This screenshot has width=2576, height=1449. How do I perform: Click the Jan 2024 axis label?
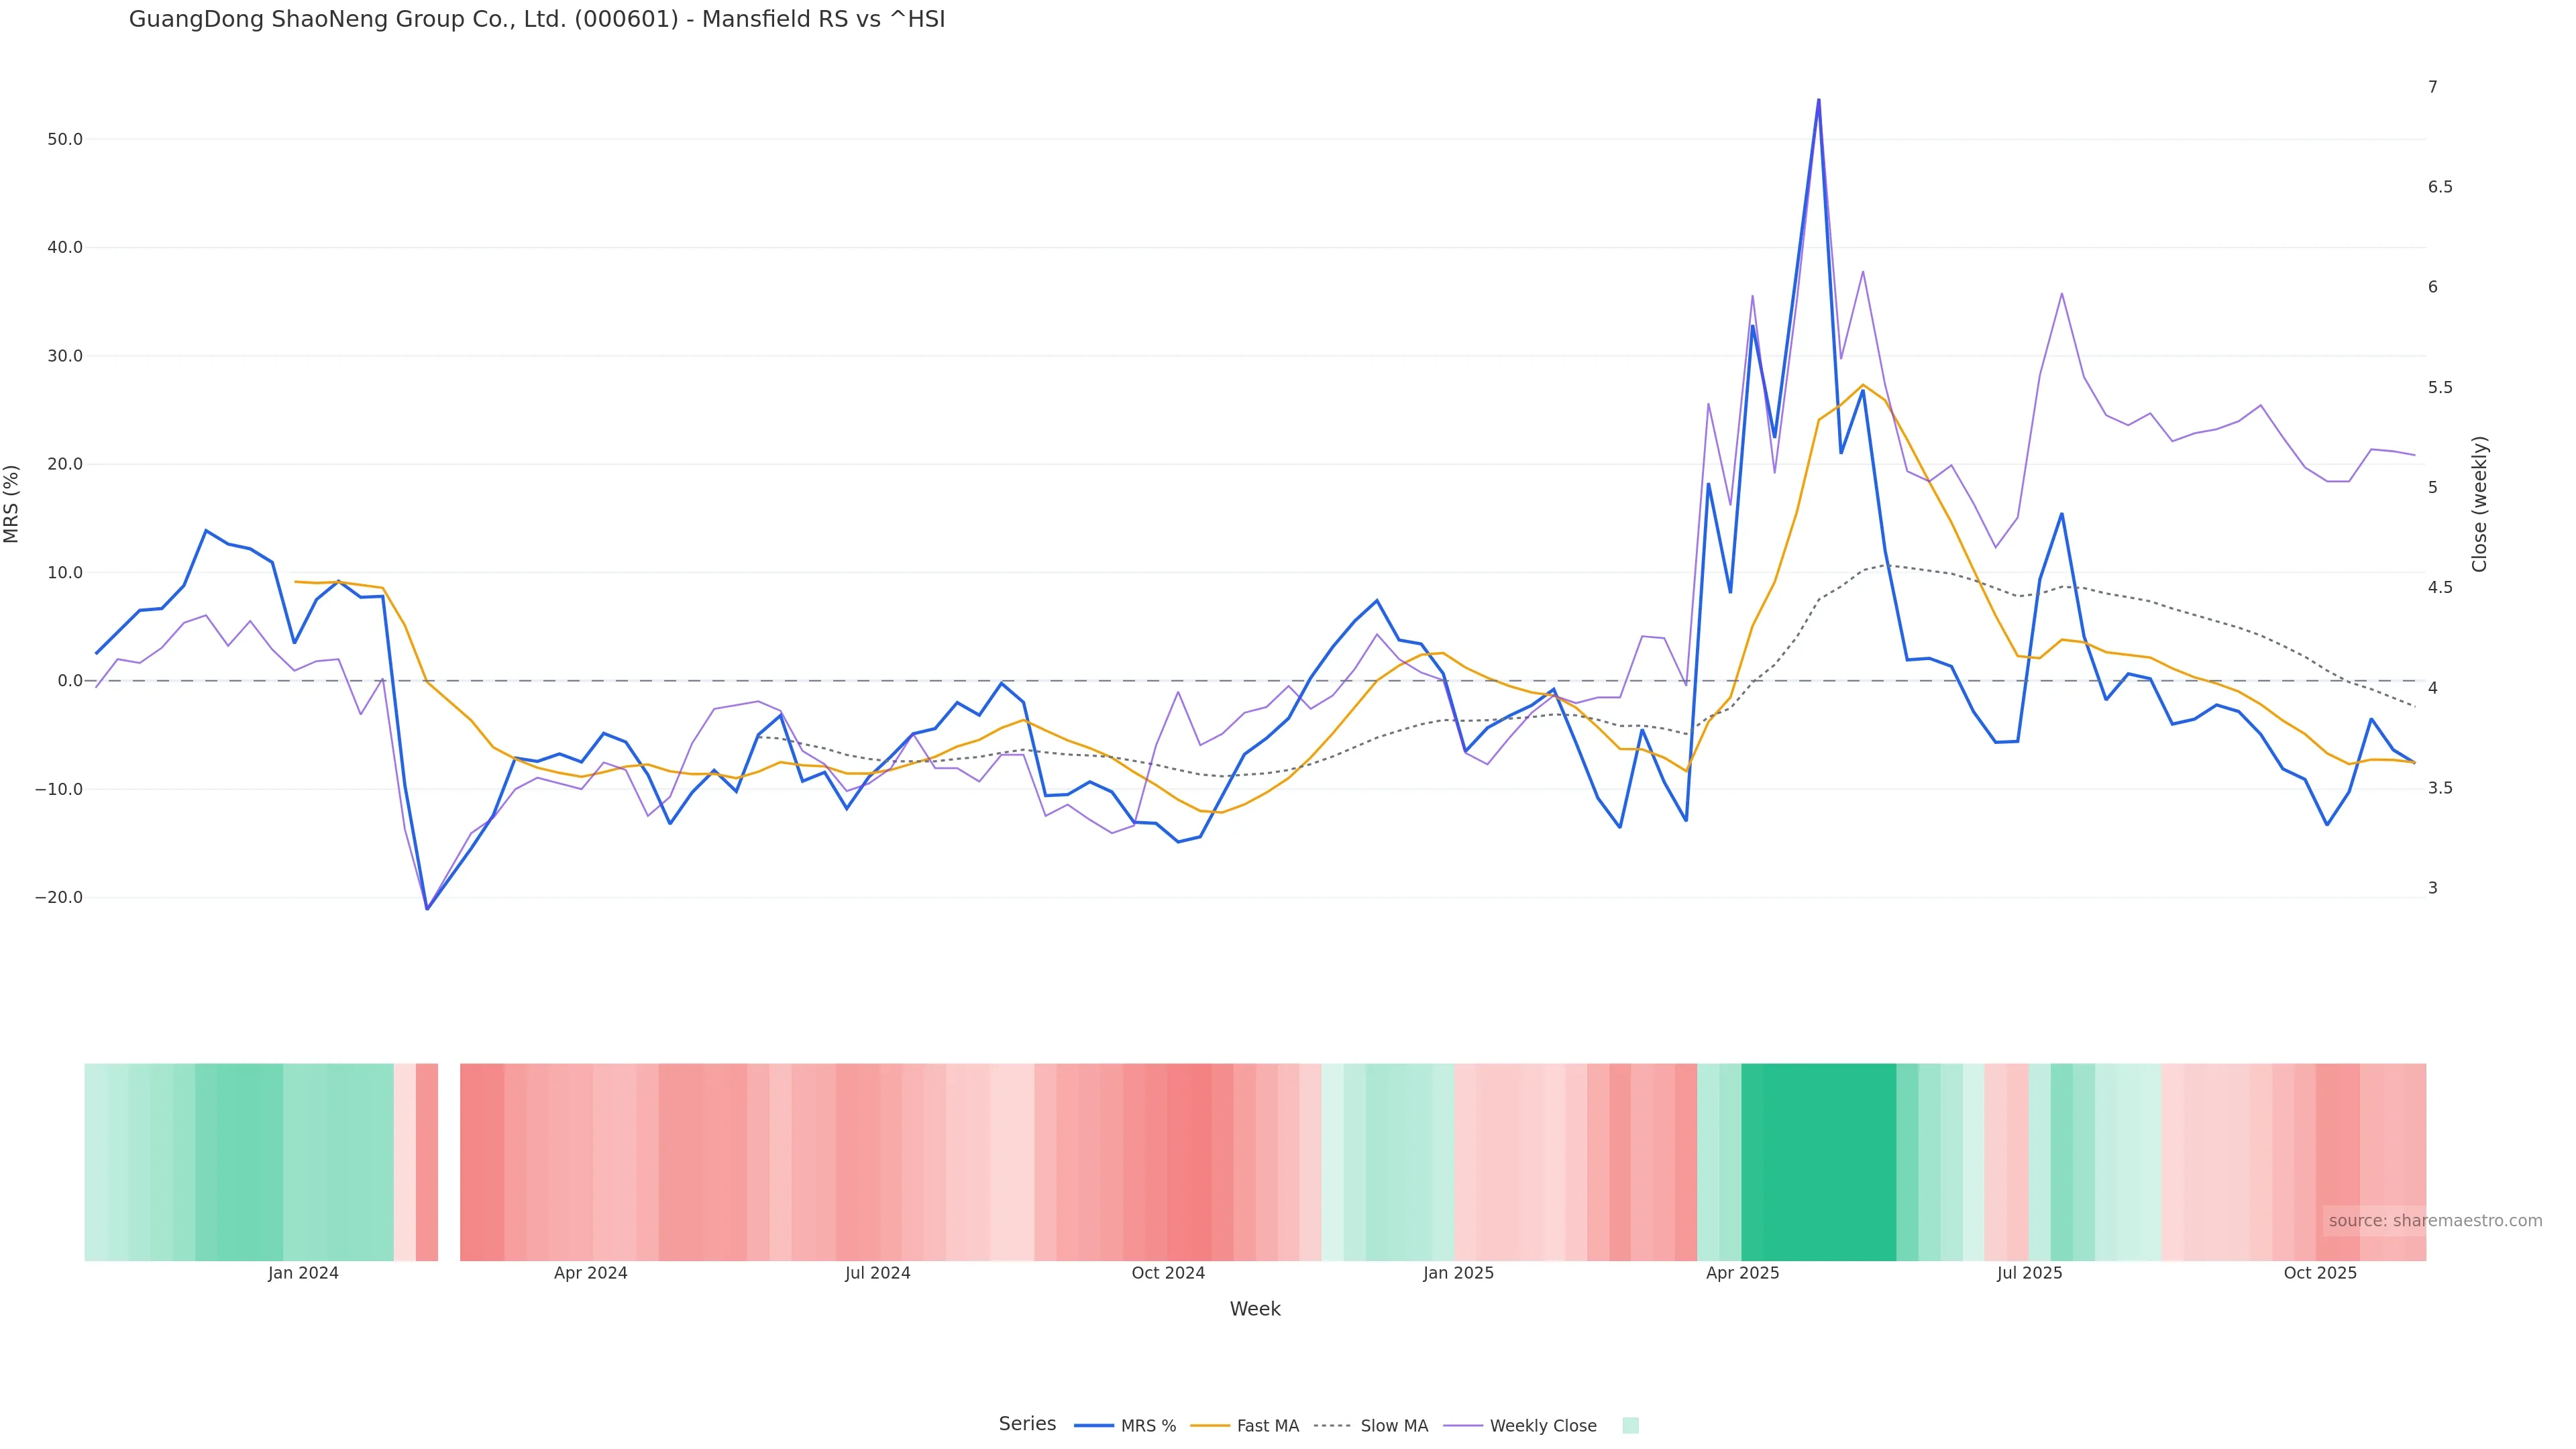[303, 1273]
